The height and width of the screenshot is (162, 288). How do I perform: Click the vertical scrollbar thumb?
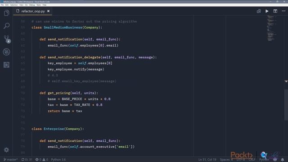(286, 104)
